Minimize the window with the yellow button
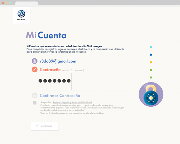Viewport: 180px width, 144px height. pos(6,2)
